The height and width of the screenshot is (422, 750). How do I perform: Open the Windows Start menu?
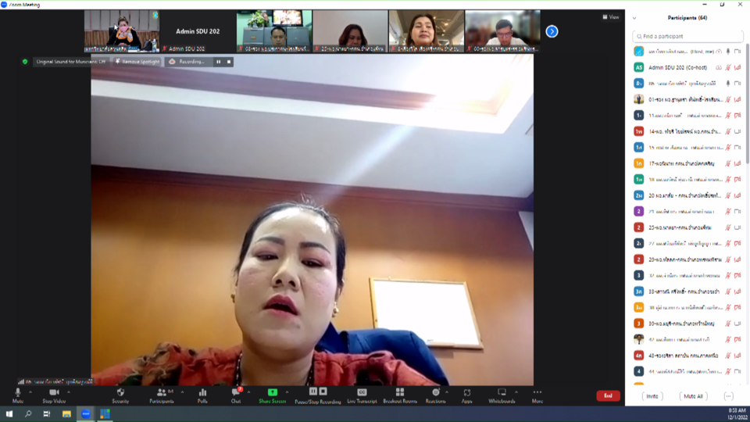pyautogui.click(x=9, y=414)
